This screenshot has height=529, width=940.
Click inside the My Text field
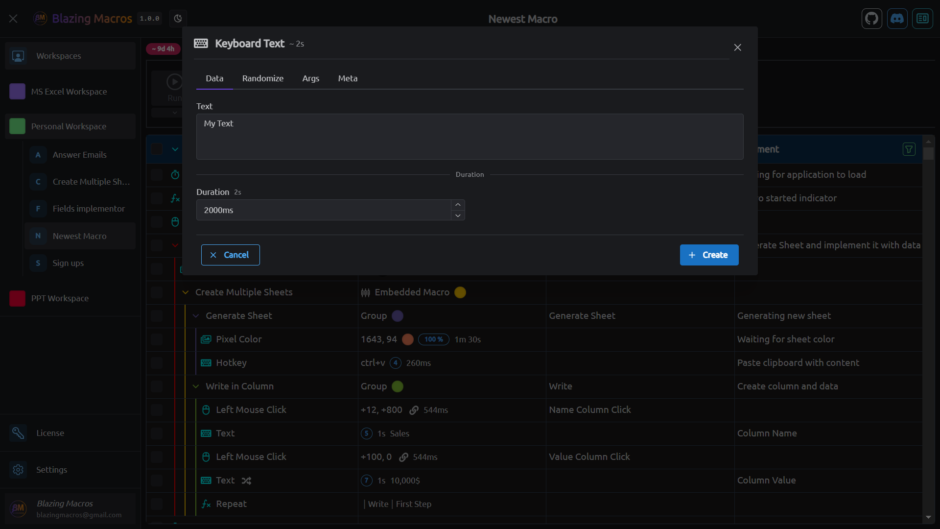click(470, 137)
